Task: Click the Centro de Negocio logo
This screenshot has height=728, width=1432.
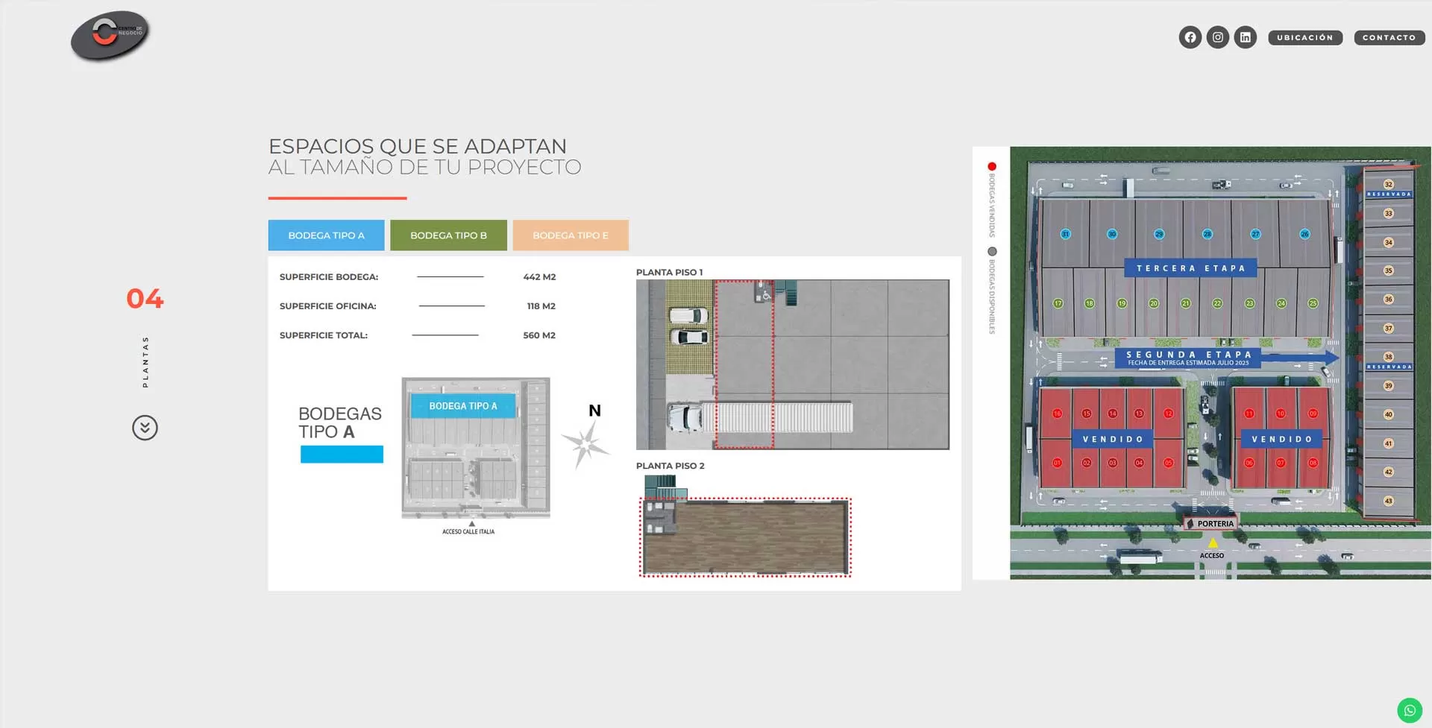Action: (x=110, y=35)
